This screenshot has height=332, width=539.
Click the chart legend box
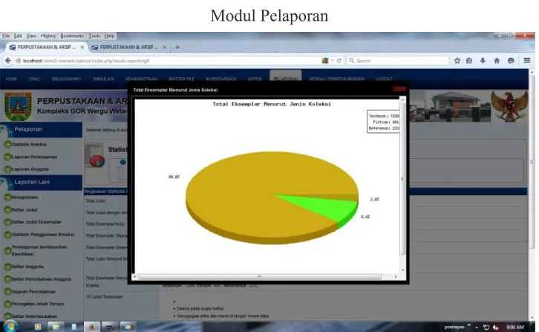383,122
